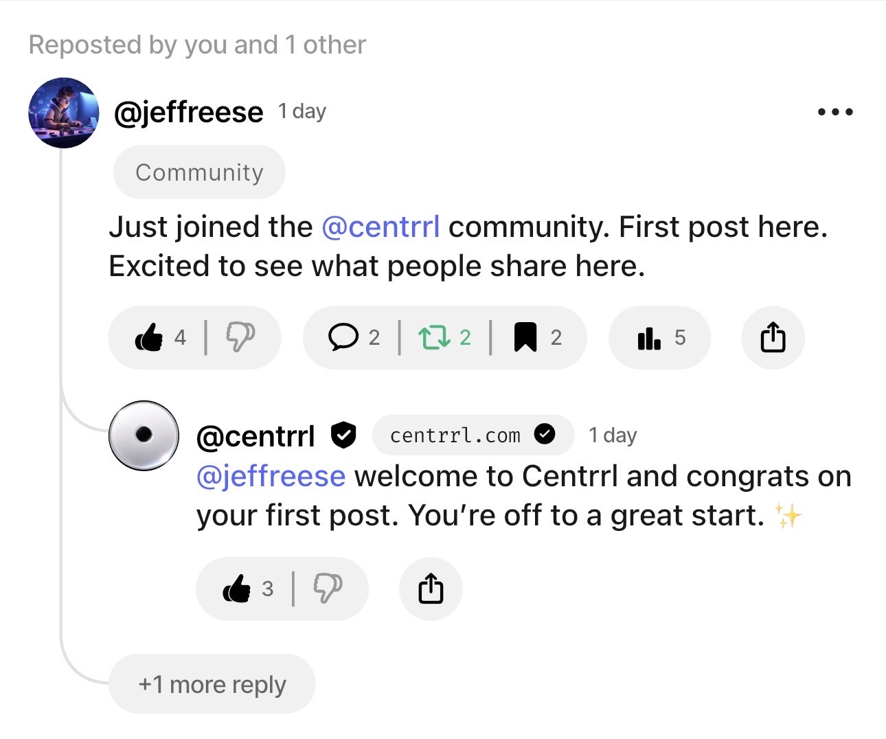Viewport: 886px width, 739px height.
Task: Dislike the @centrrl reply
Action: (x=328, y=589)
